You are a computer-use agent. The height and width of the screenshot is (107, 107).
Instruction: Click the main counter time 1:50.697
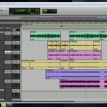[x=20, y=10]
